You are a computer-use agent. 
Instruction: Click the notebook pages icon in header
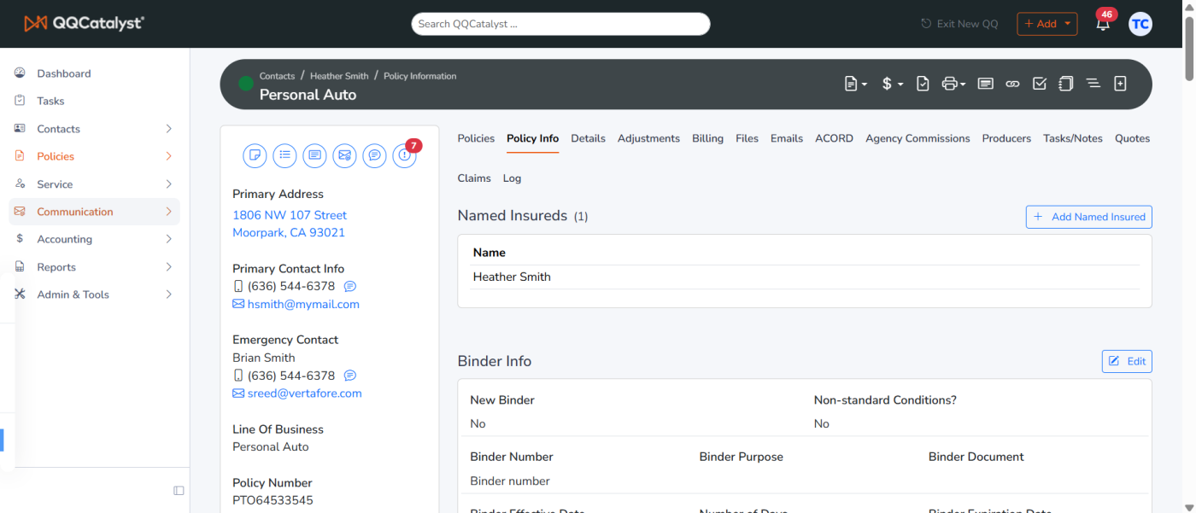click(1066, 84)
